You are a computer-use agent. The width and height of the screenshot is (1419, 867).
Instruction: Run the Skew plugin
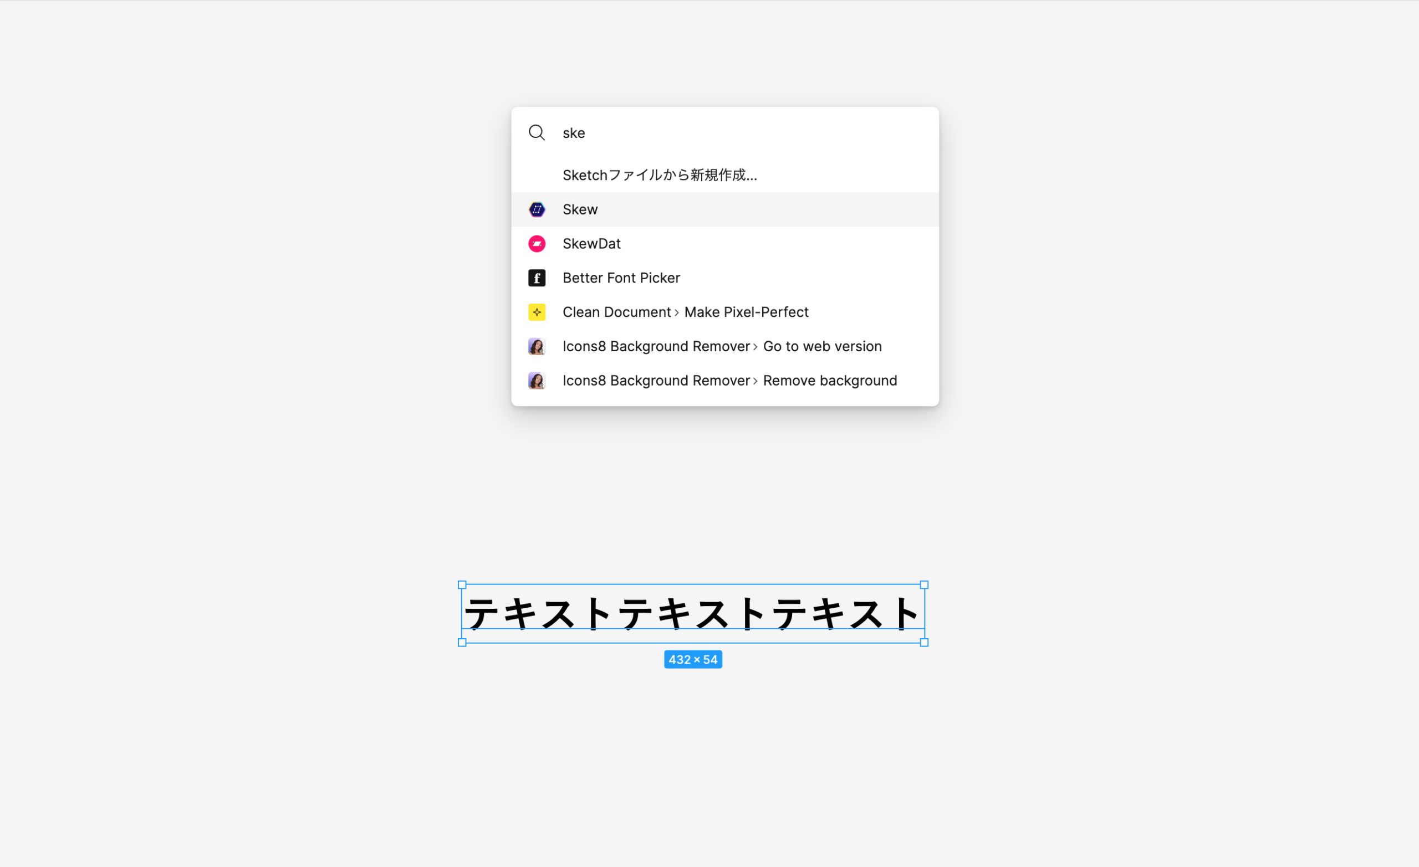click(x=725, y=209)
